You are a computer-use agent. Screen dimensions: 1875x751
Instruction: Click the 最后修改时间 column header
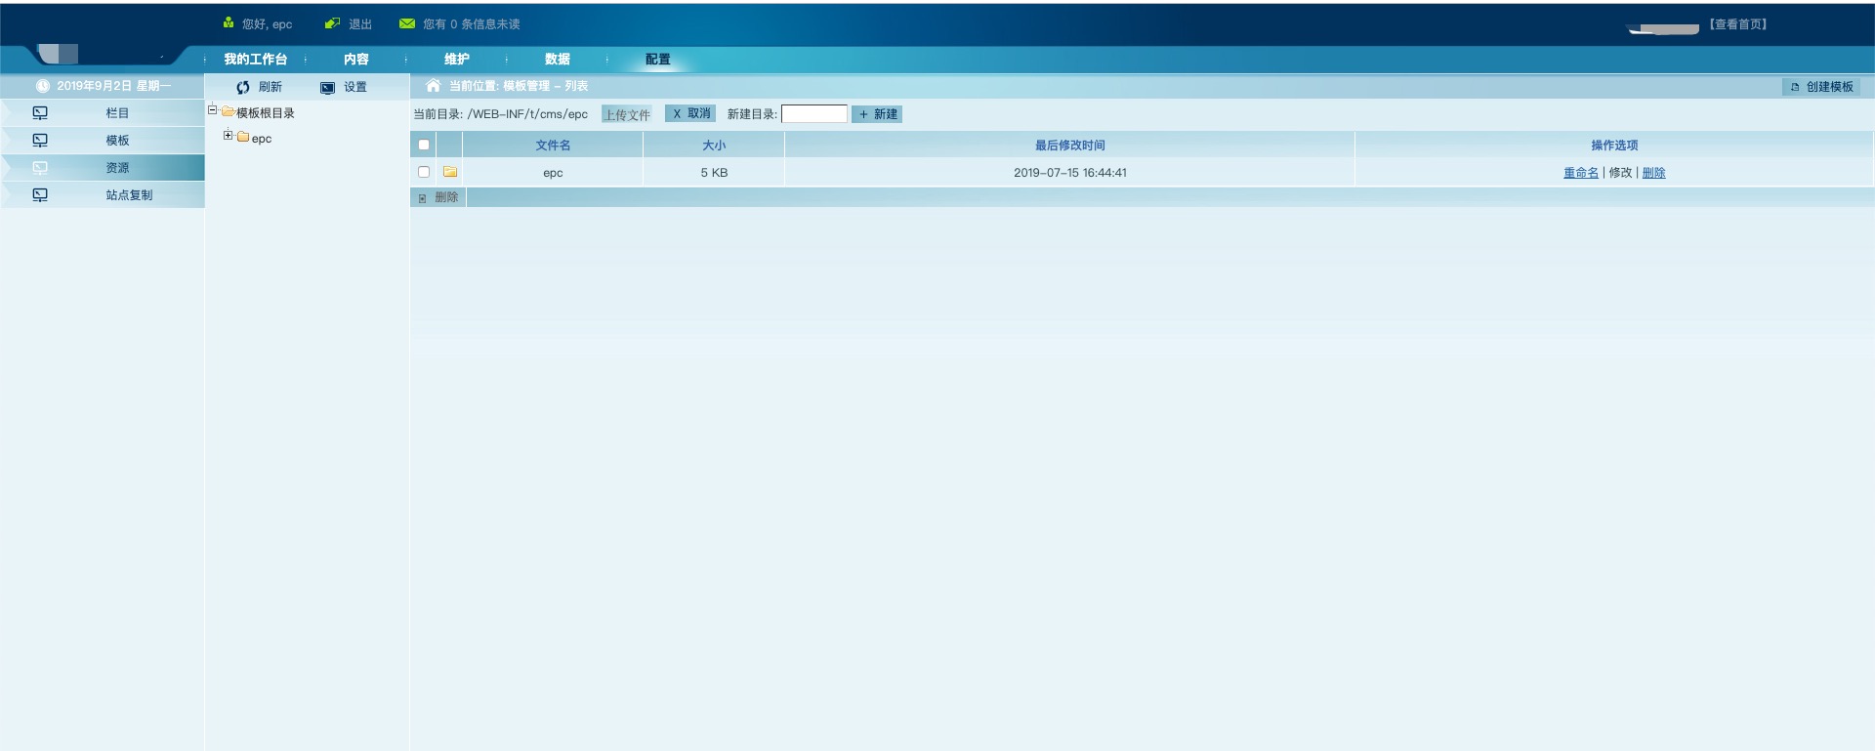(x=1070, y=146)
